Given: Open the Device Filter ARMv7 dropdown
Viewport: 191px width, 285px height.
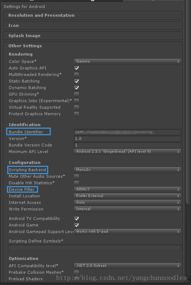Looking at the screenshot, I should coord(128,189).
